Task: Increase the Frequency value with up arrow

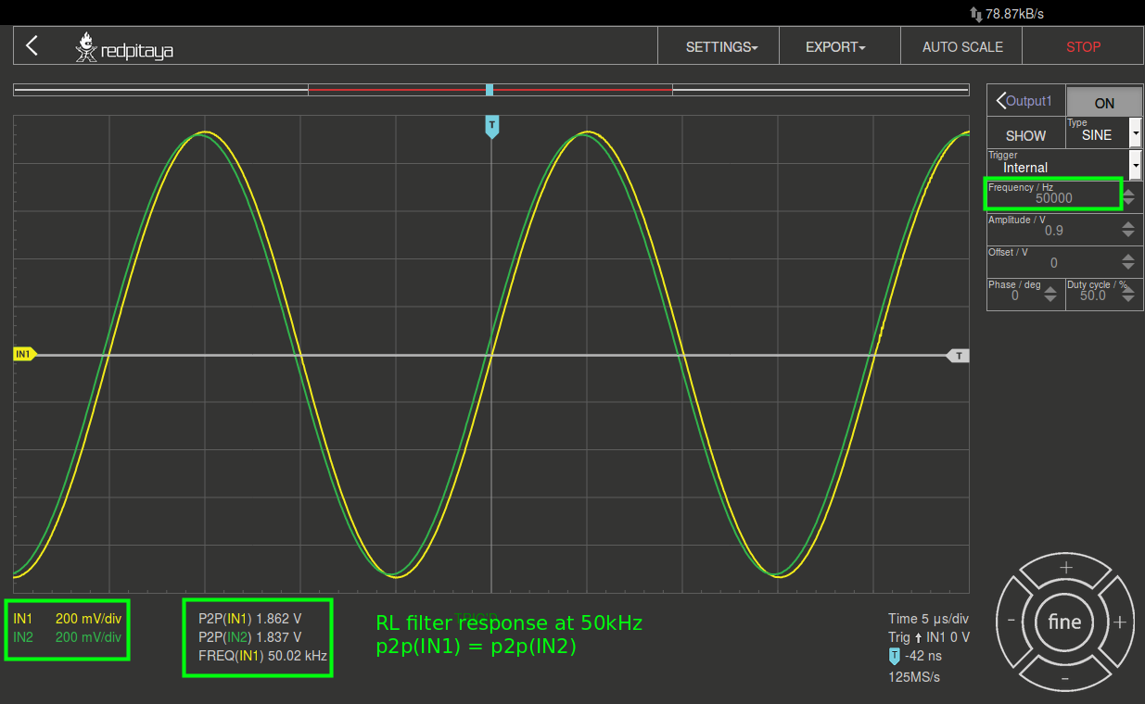Action: (x=1128, y=191)
